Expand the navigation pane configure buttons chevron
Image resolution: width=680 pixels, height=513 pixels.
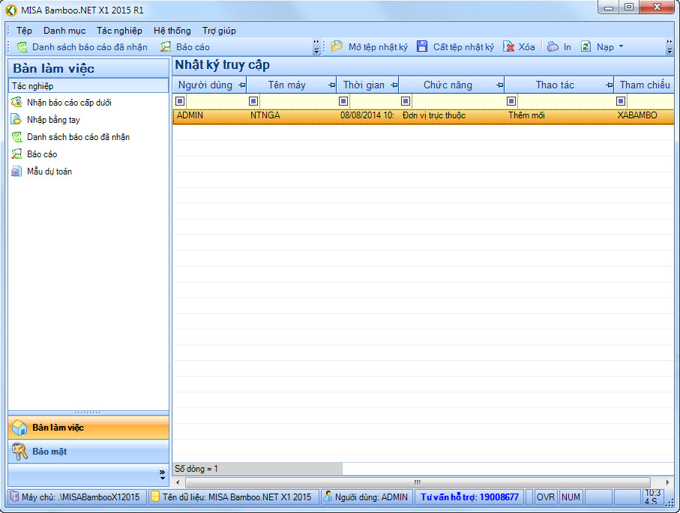(x=162, y=475)
